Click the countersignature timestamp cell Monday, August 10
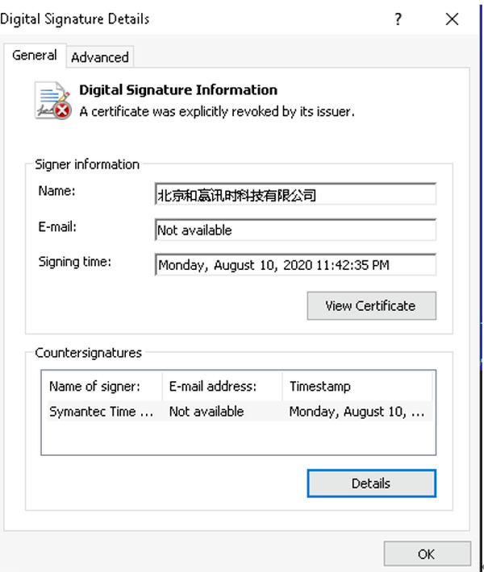The height and width of the screenshot is (572, 484). pyautogui.click(x=357, y=411)
